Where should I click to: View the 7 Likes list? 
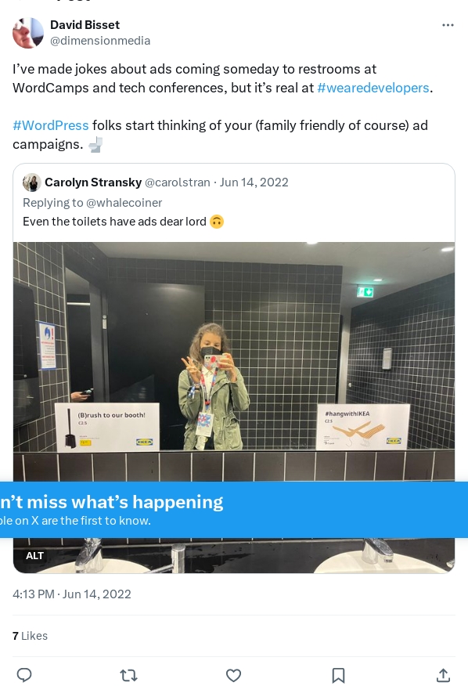30,636
